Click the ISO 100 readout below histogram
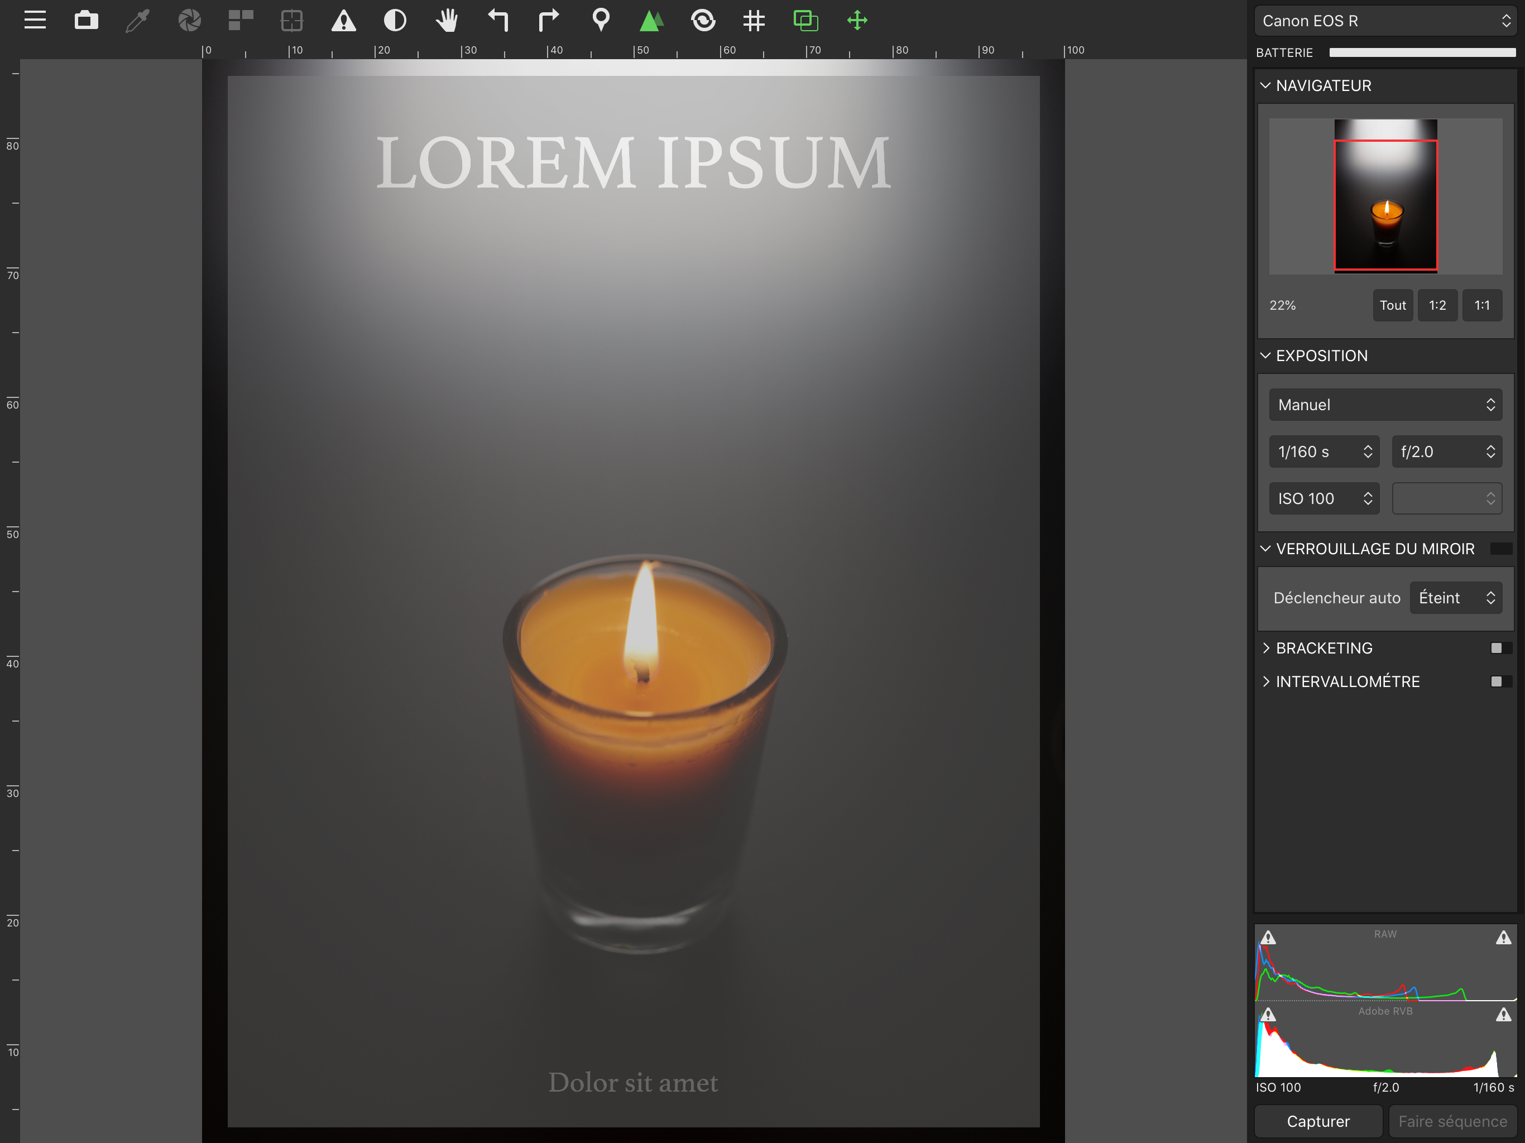Viewport: 1525px width, 1143px height. point(1278,1087)
